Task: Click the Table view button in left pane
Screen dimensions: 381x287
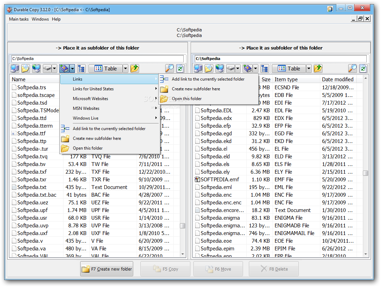Action: [x=106, y=69]
